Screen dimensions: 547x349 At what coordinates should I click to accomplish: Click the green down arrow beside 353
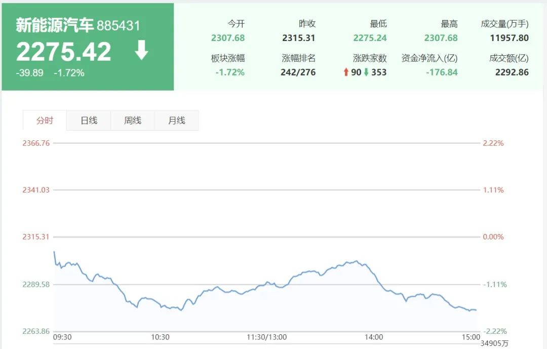tap(366, 72)
